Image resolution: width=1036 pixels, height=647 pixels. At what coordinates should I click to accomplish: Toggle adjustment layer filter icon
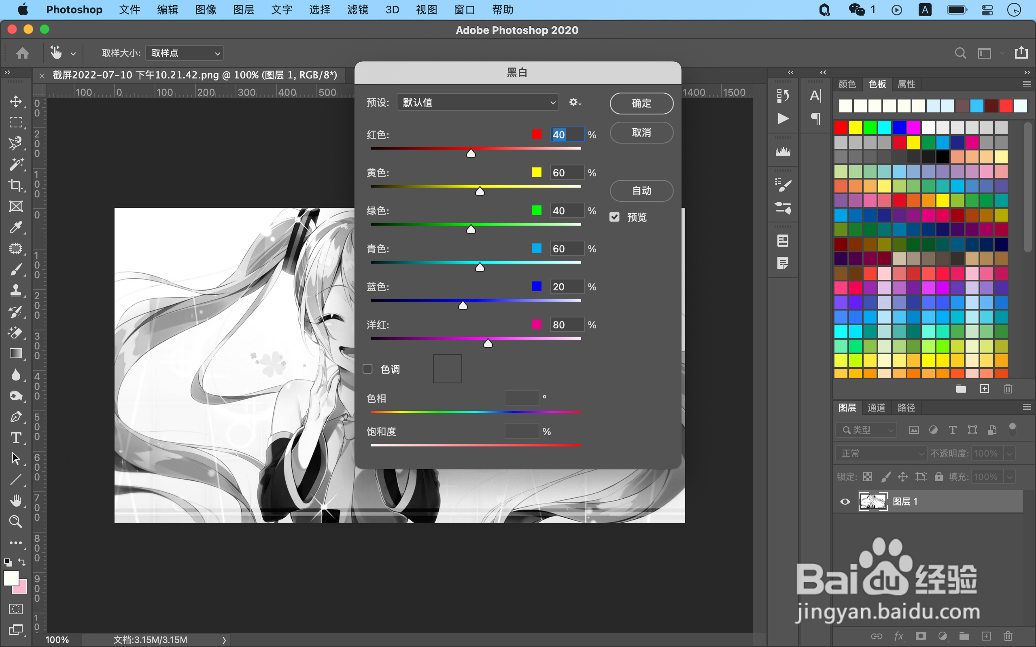click(933, 430)
